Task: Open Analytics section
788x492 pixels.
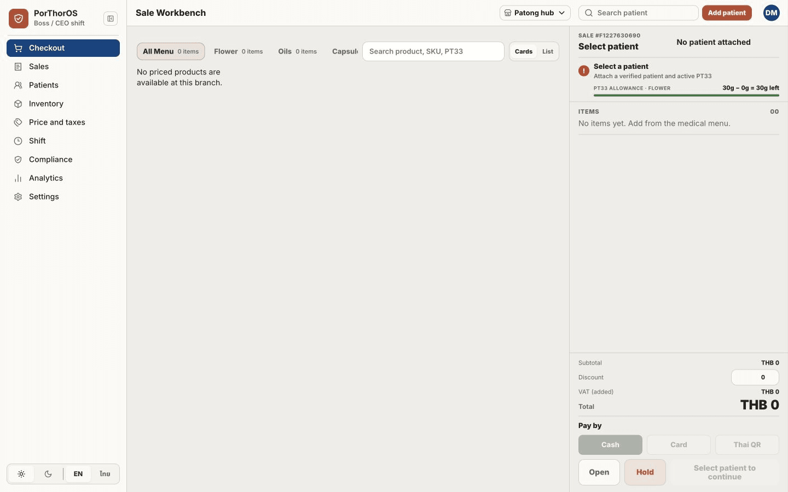Action: pos(63,178)
